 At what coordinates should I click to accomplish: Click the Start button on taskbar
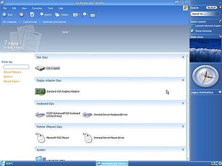point(7,163)
